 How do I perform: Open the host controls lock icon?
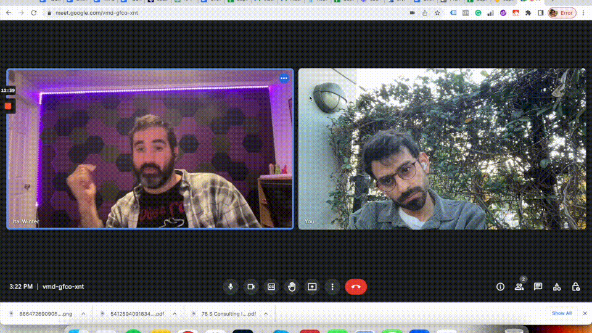(x=576, y=287)
